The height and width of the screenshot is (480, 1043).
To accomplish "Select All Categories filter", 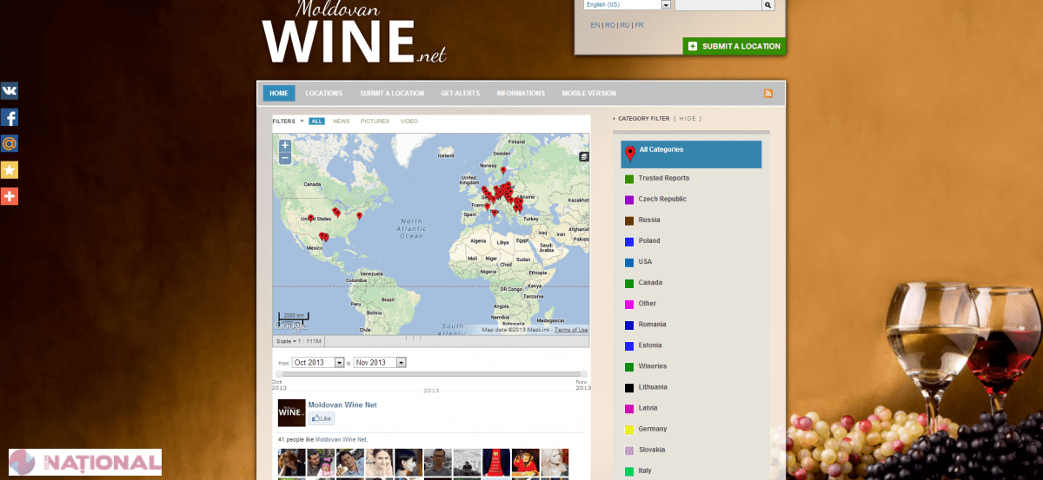I will (x=691, y=154).
